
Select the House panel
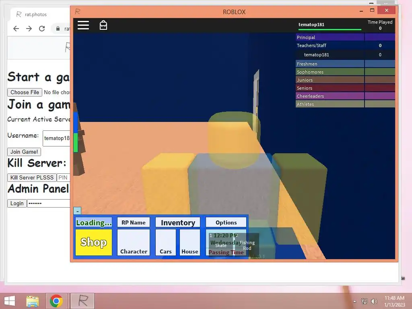coord(190,242)
